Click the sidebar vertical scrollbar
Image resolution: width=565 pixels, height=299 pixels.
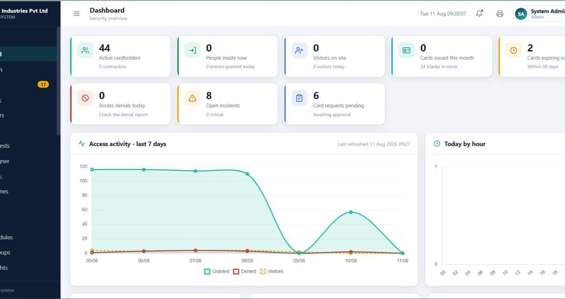(x=58, y=82)
